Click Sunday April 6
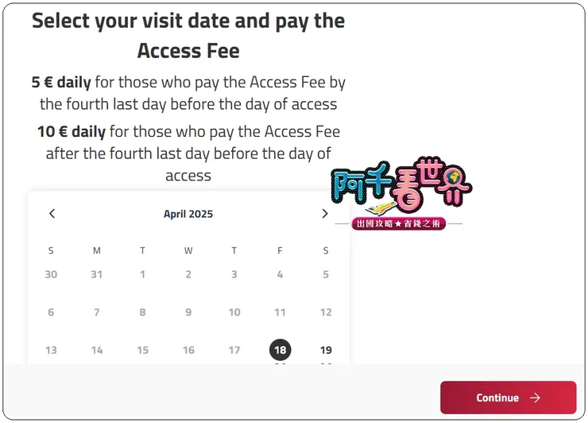Screen dimensions: 588x423 click(52, 312)
